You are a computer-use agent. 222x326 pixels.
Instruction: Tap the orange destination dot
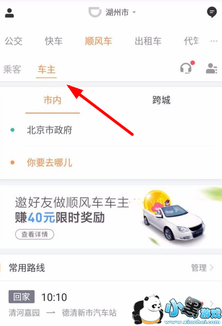[13, 162]
